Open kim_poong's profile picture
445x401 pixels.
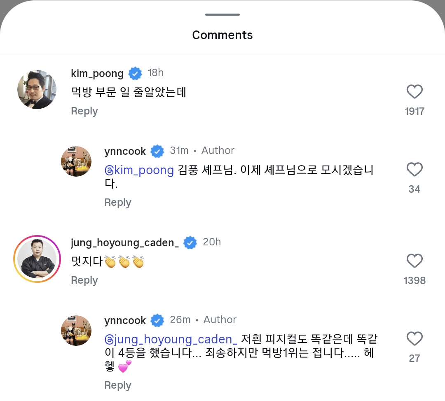(37, 89)
